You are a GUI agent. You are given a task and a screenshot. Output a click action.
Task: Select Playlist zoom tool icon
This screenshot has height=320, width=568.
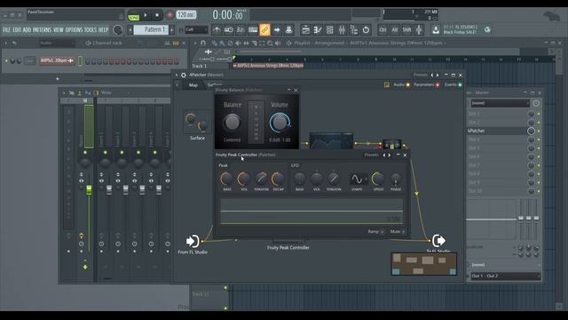tap(270, 44)
